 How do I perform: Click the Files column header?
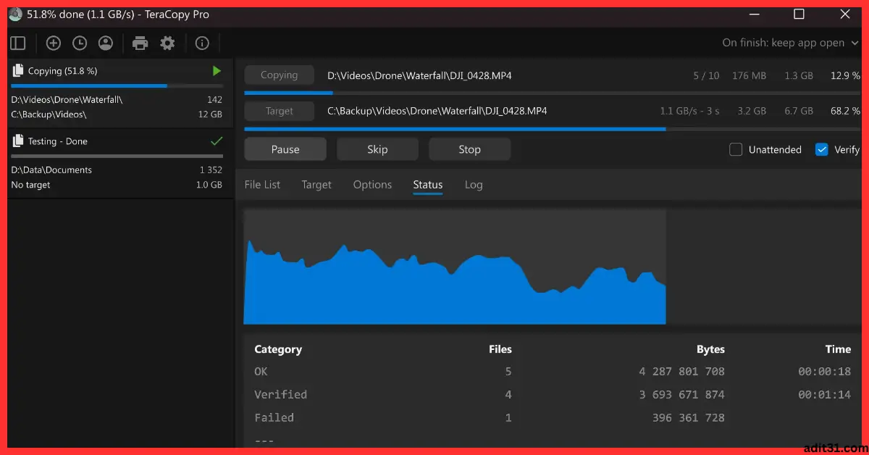[x=500, y=349]
